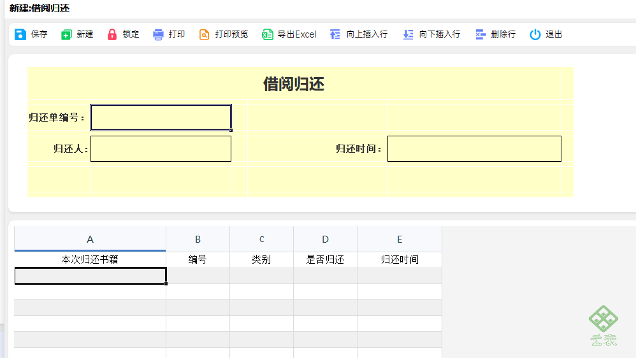
Task: Click the 归还单编号： label
Action: (57, 118)
